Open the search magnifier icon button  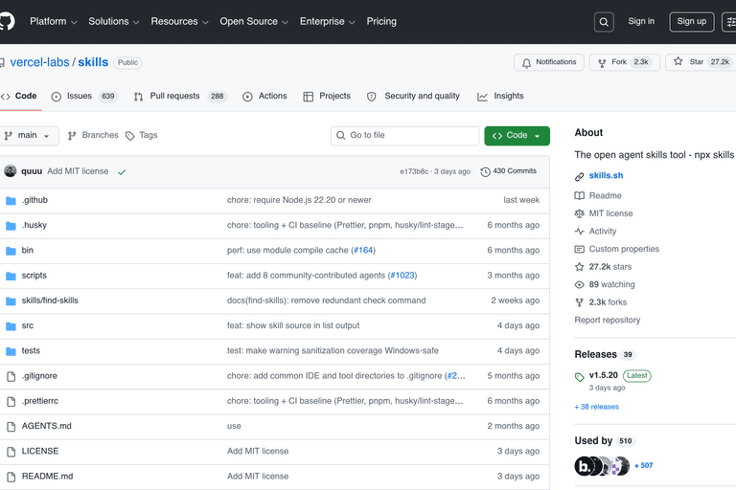pyautogui.click(x=604, y=22)
